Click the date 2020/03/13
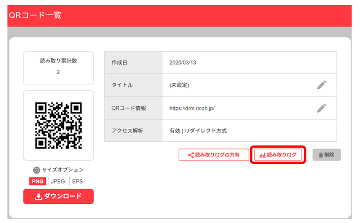This screenshot has width=360, height=223. [183, 62]
